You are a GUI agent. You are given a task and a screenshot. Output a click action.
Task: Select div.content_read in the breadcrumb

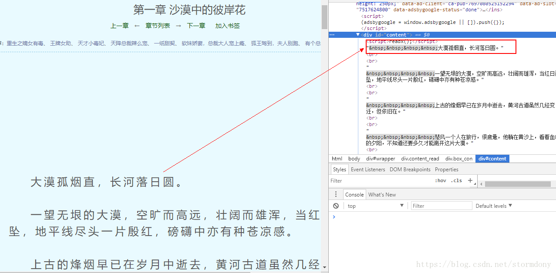coord(420,159)
